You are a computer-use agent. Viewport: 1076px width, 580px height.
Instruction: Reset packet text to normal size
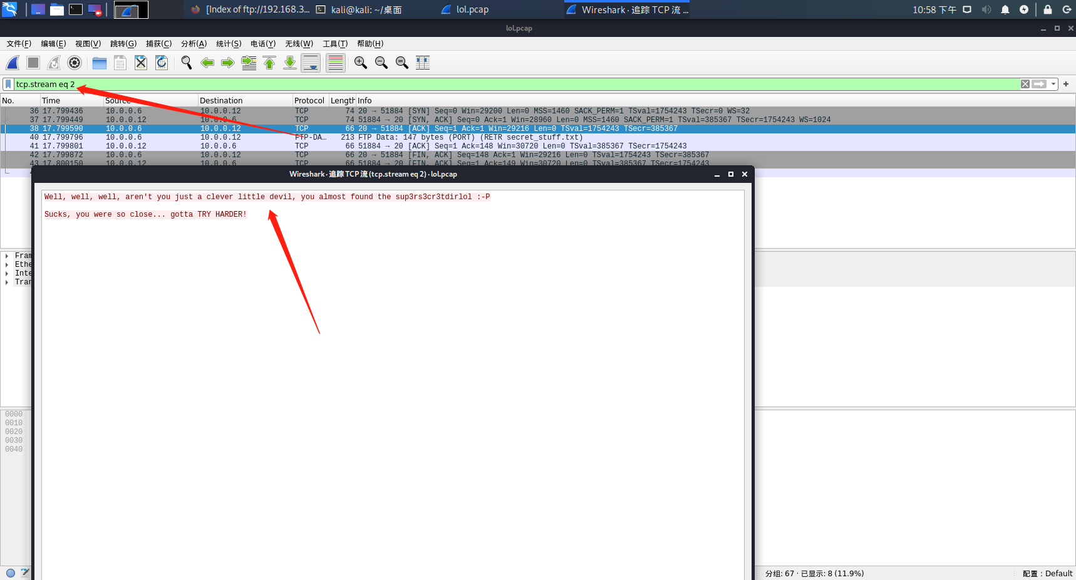(x=402, y=63)
